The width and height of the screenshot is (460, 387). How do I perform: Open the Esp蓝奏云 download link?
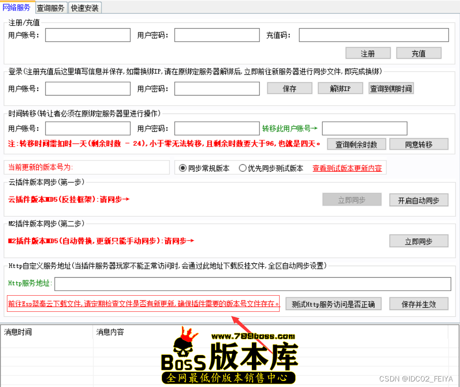pyautogui.click(x=144, y=304)
